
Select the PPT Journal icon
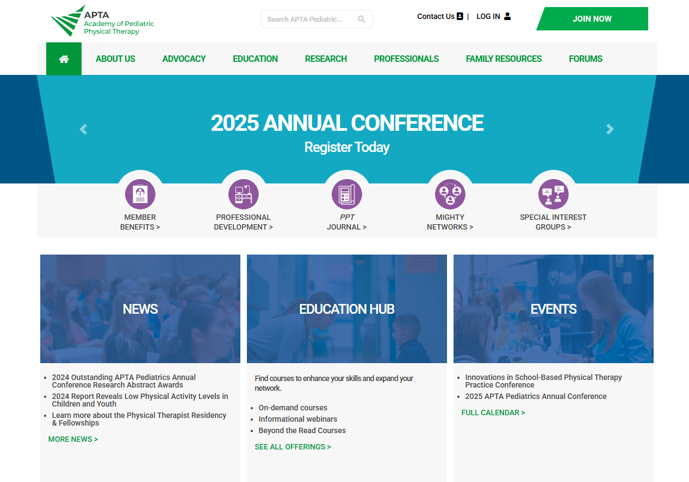point(347,194)
